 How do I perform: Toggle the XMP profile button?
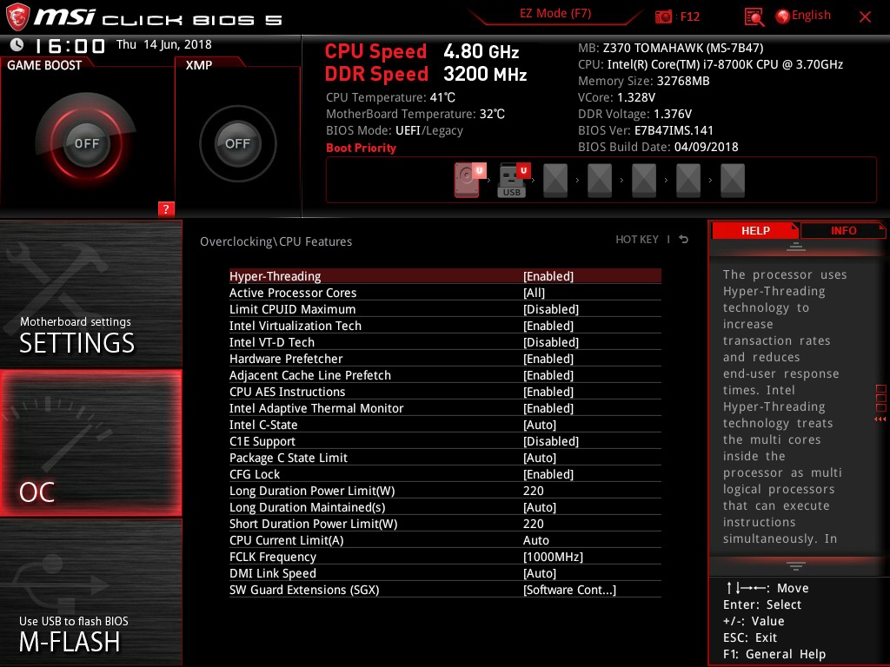[237, 143]
